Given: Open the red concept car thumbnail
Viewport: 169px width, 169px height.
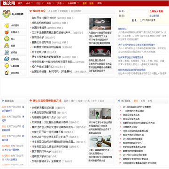Looking at the screenshot, I should pos(100,52).
